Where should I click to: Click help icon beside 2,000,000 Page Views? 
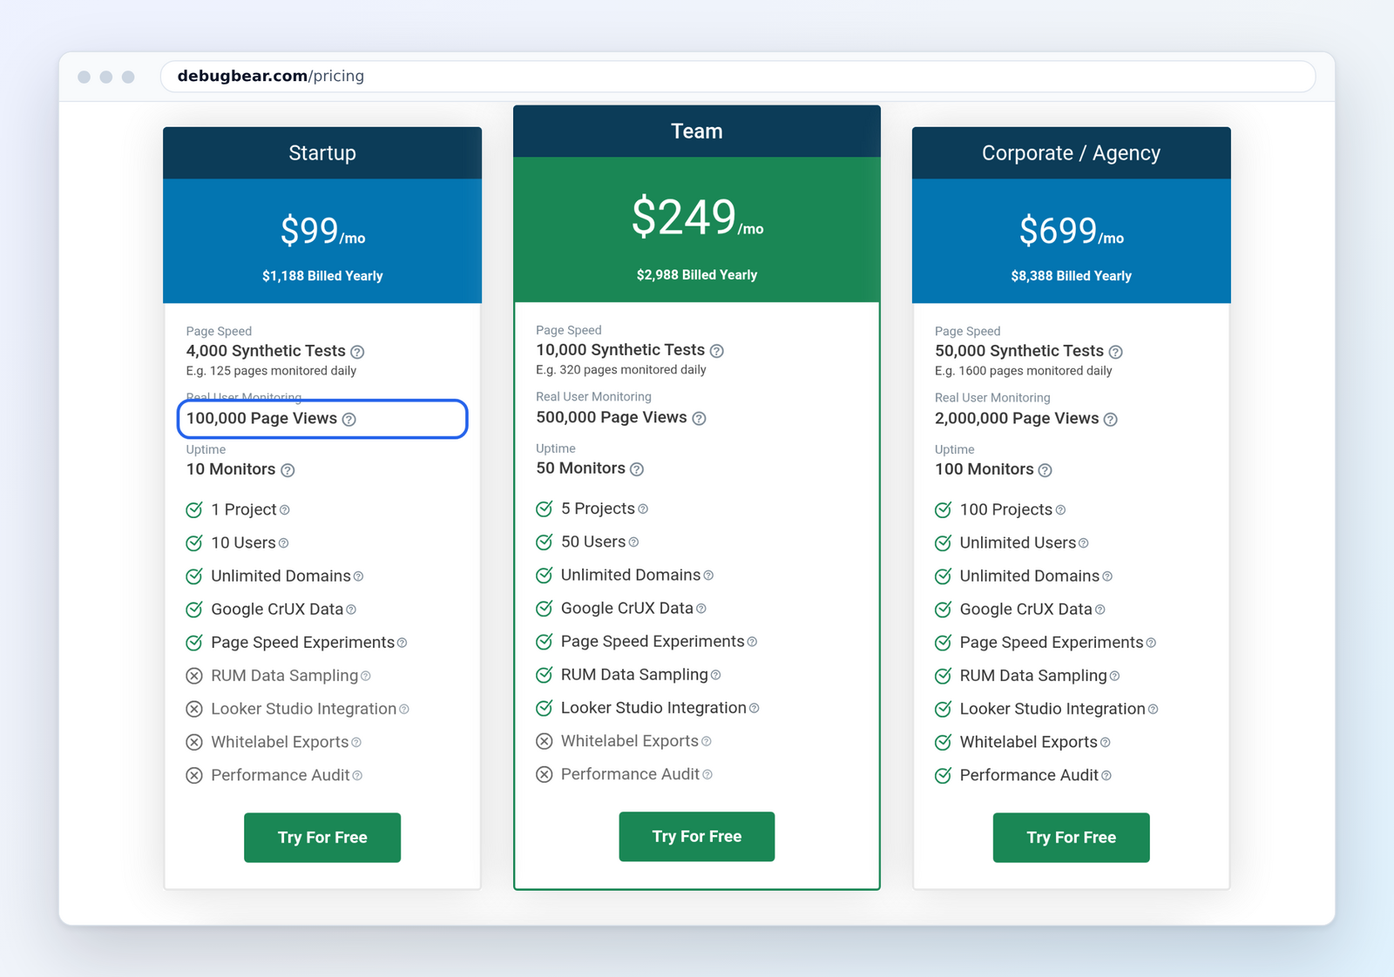tap(1110, 420)
